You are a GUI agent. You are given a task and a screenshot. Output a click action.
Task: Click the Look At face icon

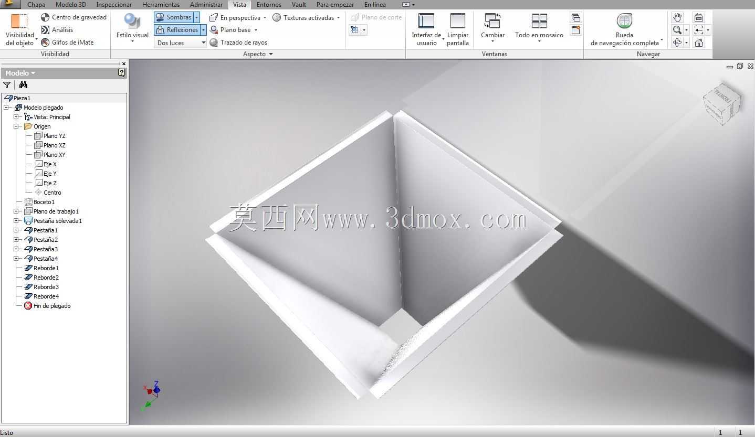tap(698, 17)
